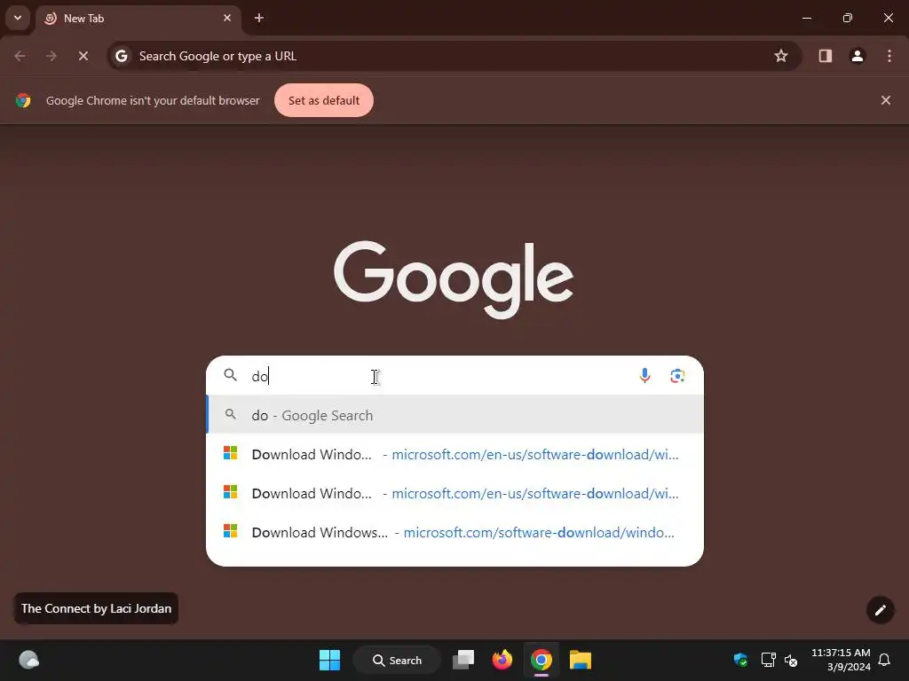Open the clock and date flyout
The height and width of the screenshot is (681, 909).
[x=841, y=660]
